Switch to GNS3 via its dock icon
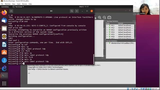160x90 pixels. [x=4, y=68]
